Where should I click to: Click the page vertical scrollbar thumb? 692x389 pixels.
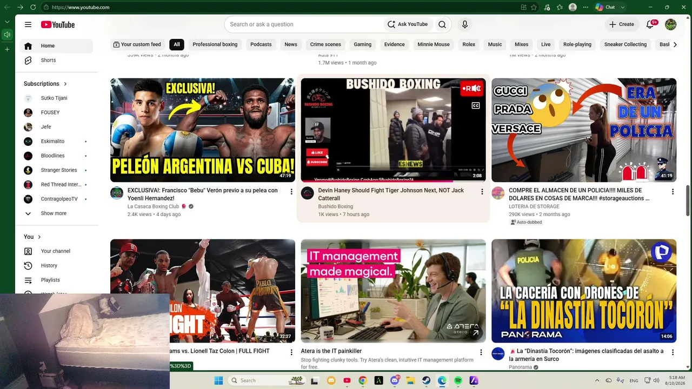(x=688, y=200)
